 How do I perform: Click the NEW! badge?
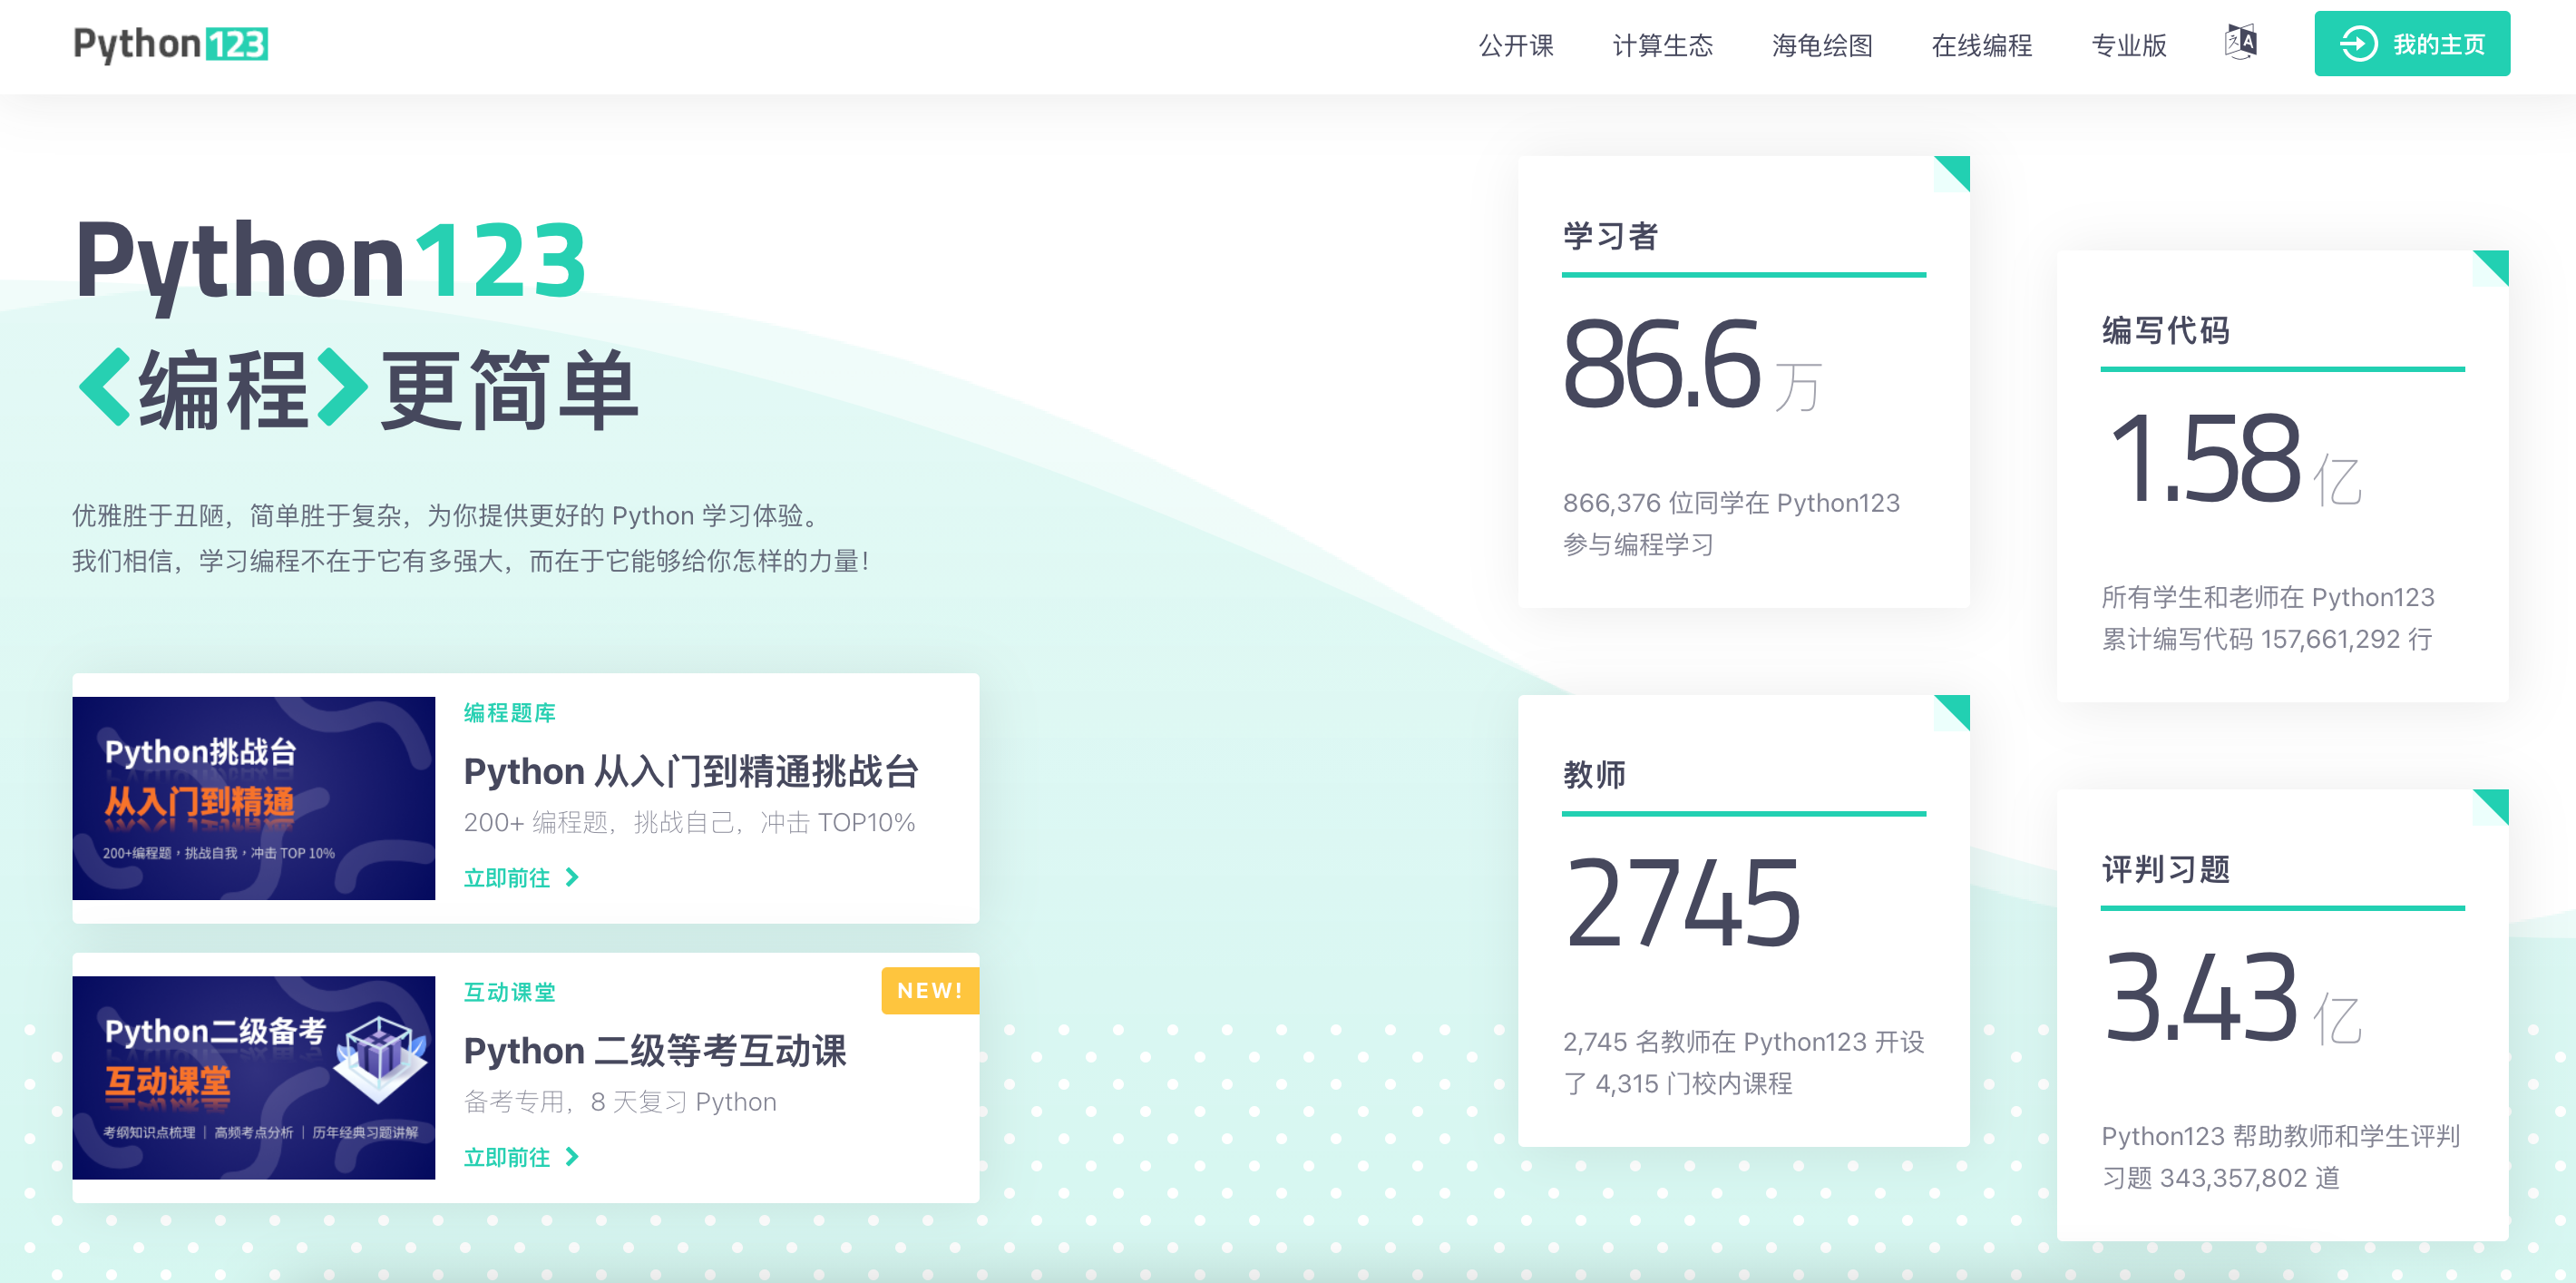click(930, 990)
